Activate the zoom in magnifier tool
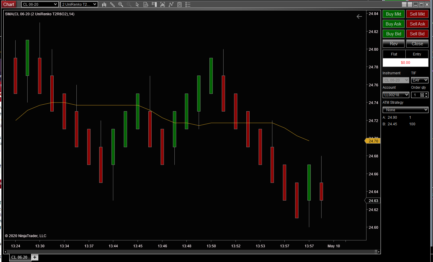Screen dimensions: 433x262 pyautogui.click(x=121, y=4)
